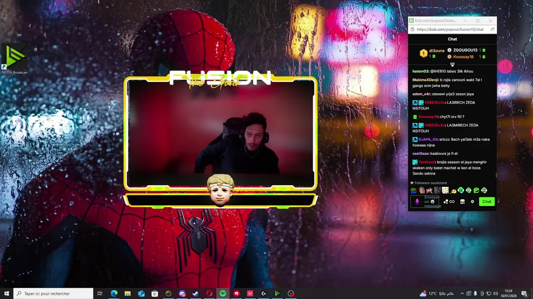Screen dimensions: 533x299
Task: Open the chat settings gear icon
Action: pyautogui.click(x=472, y=201)
